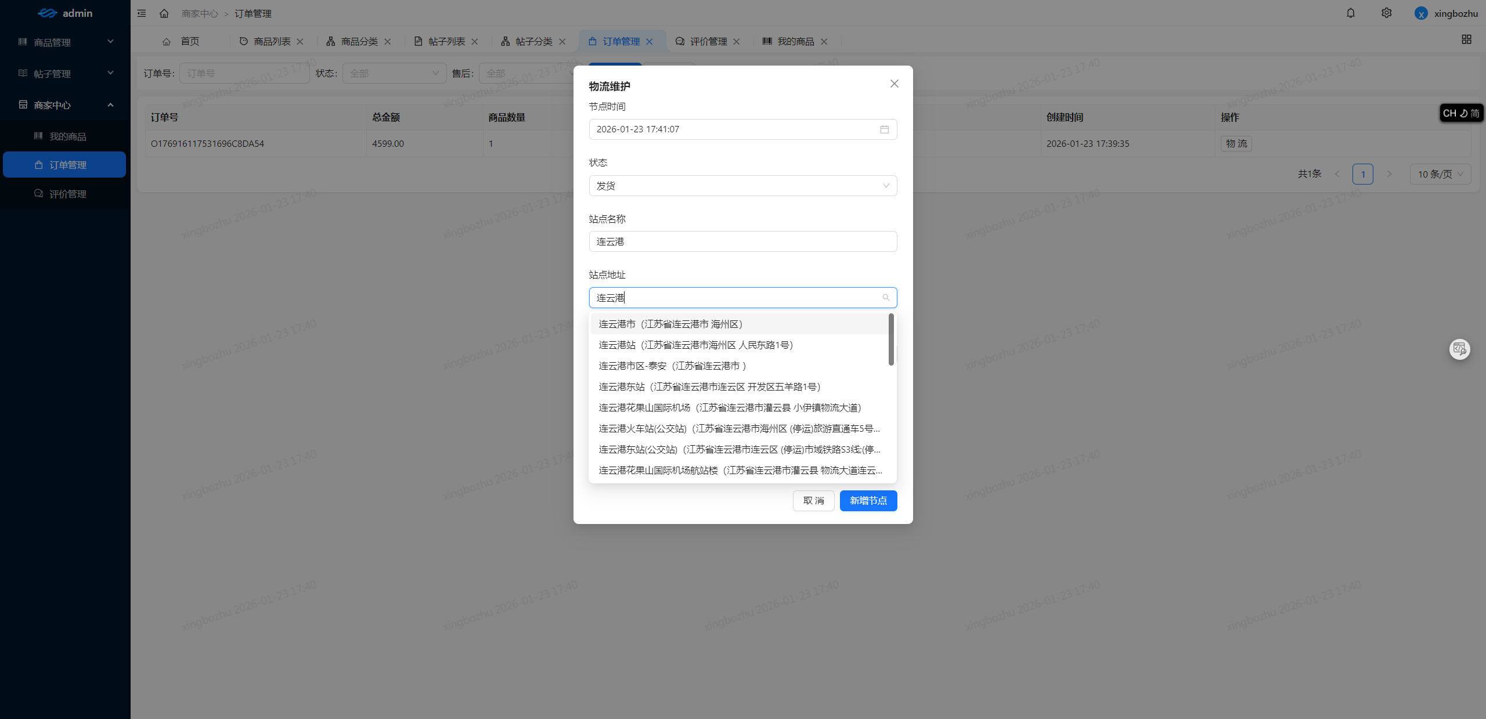The image size is (1486, 719).
Task: Collapse the 商家中心 sidebar menu
Action: (65, 105)
